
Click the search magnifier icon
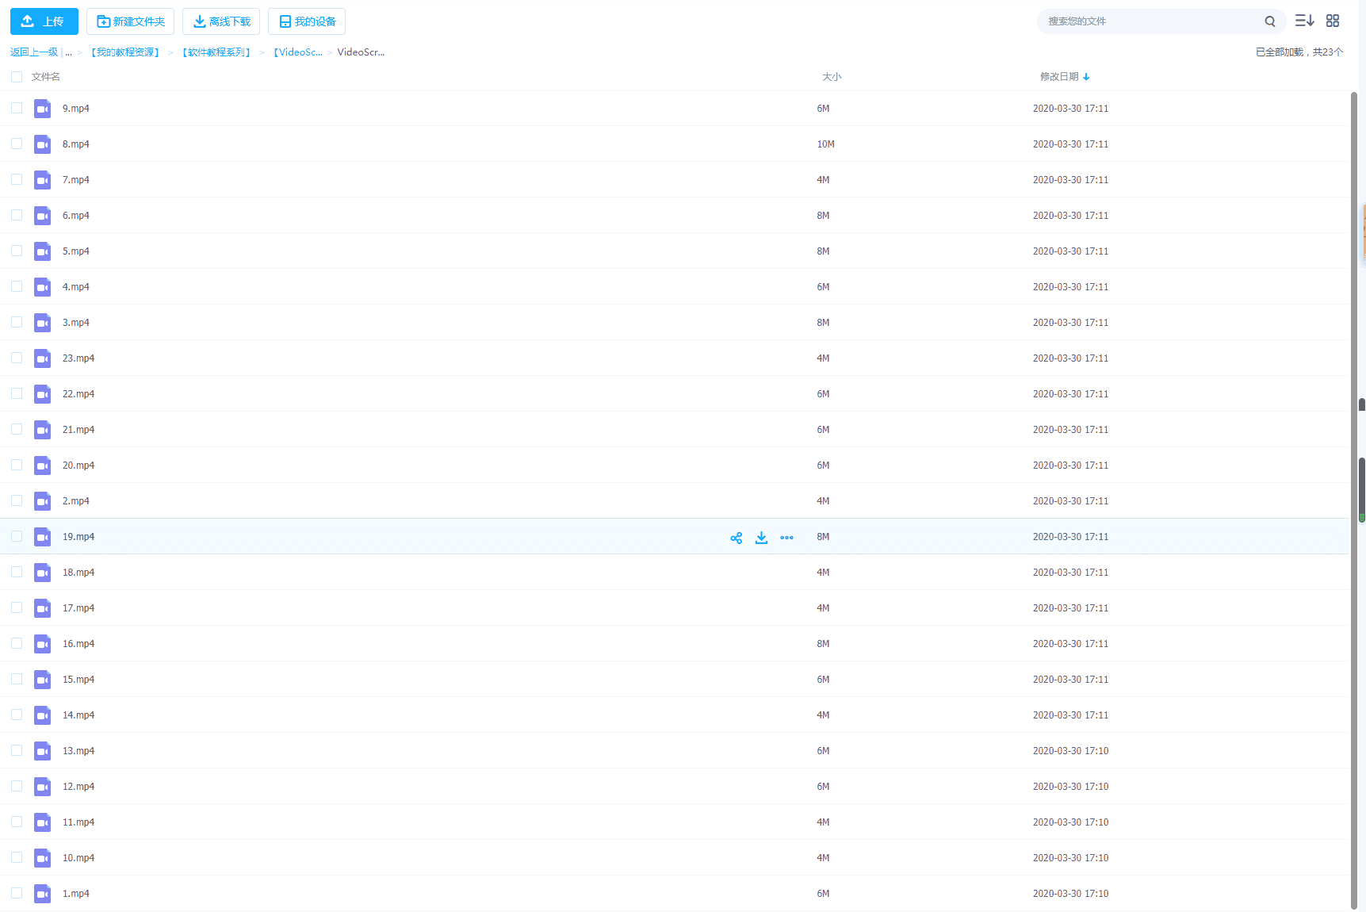pyautogui.click(x=1269, y=21)
